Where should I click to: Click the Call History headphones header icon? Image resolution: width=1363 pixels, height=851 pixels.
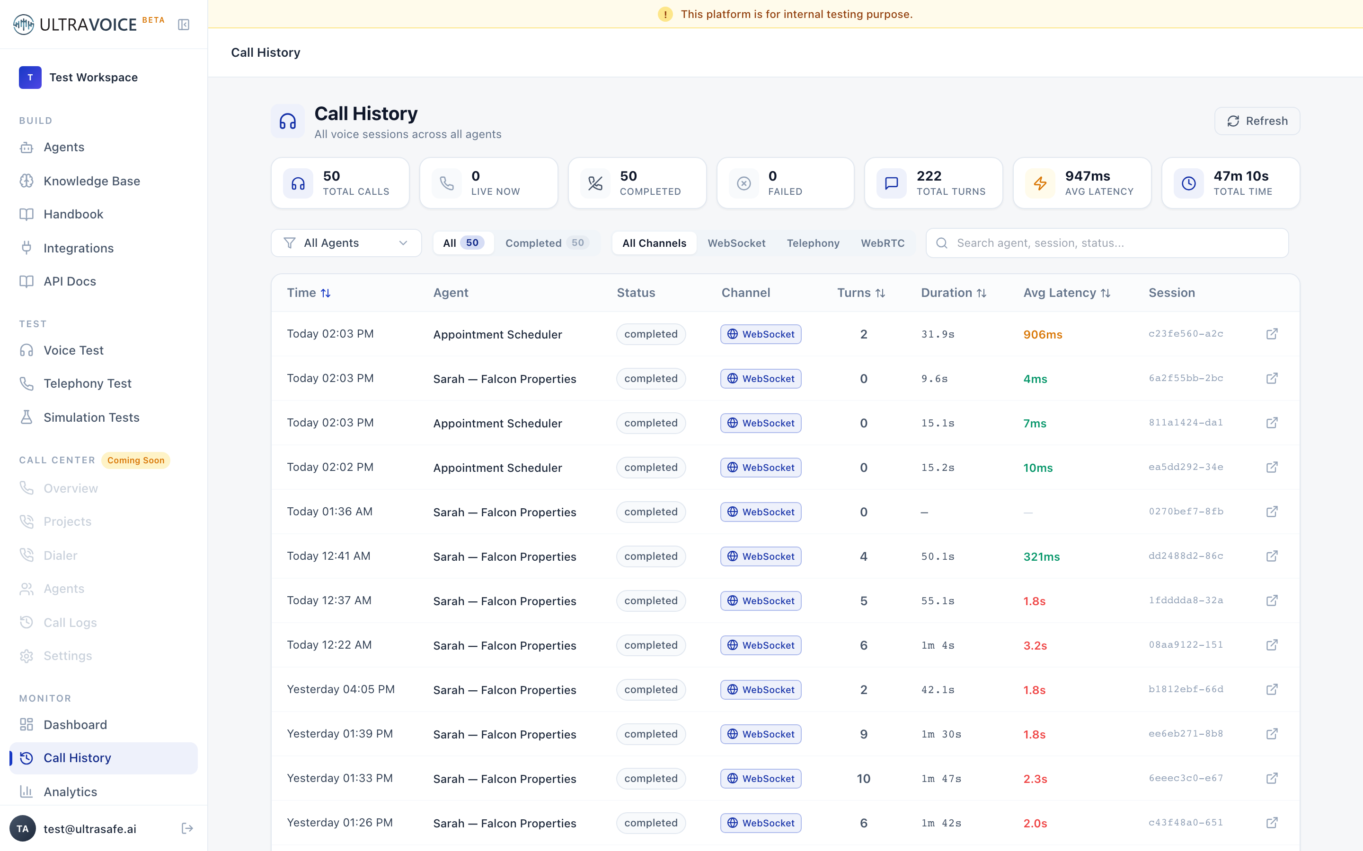[288, 121]
